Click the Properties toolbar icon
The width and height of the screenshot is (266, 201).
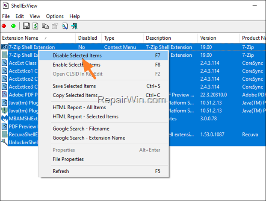click(x=55, y=26)
